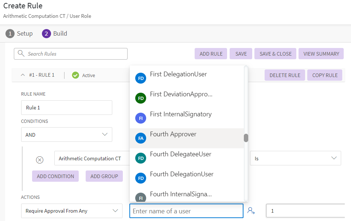Expand the Is operator dropdown
Viewport: 351px width, 221px height.
tap(295, 158)
